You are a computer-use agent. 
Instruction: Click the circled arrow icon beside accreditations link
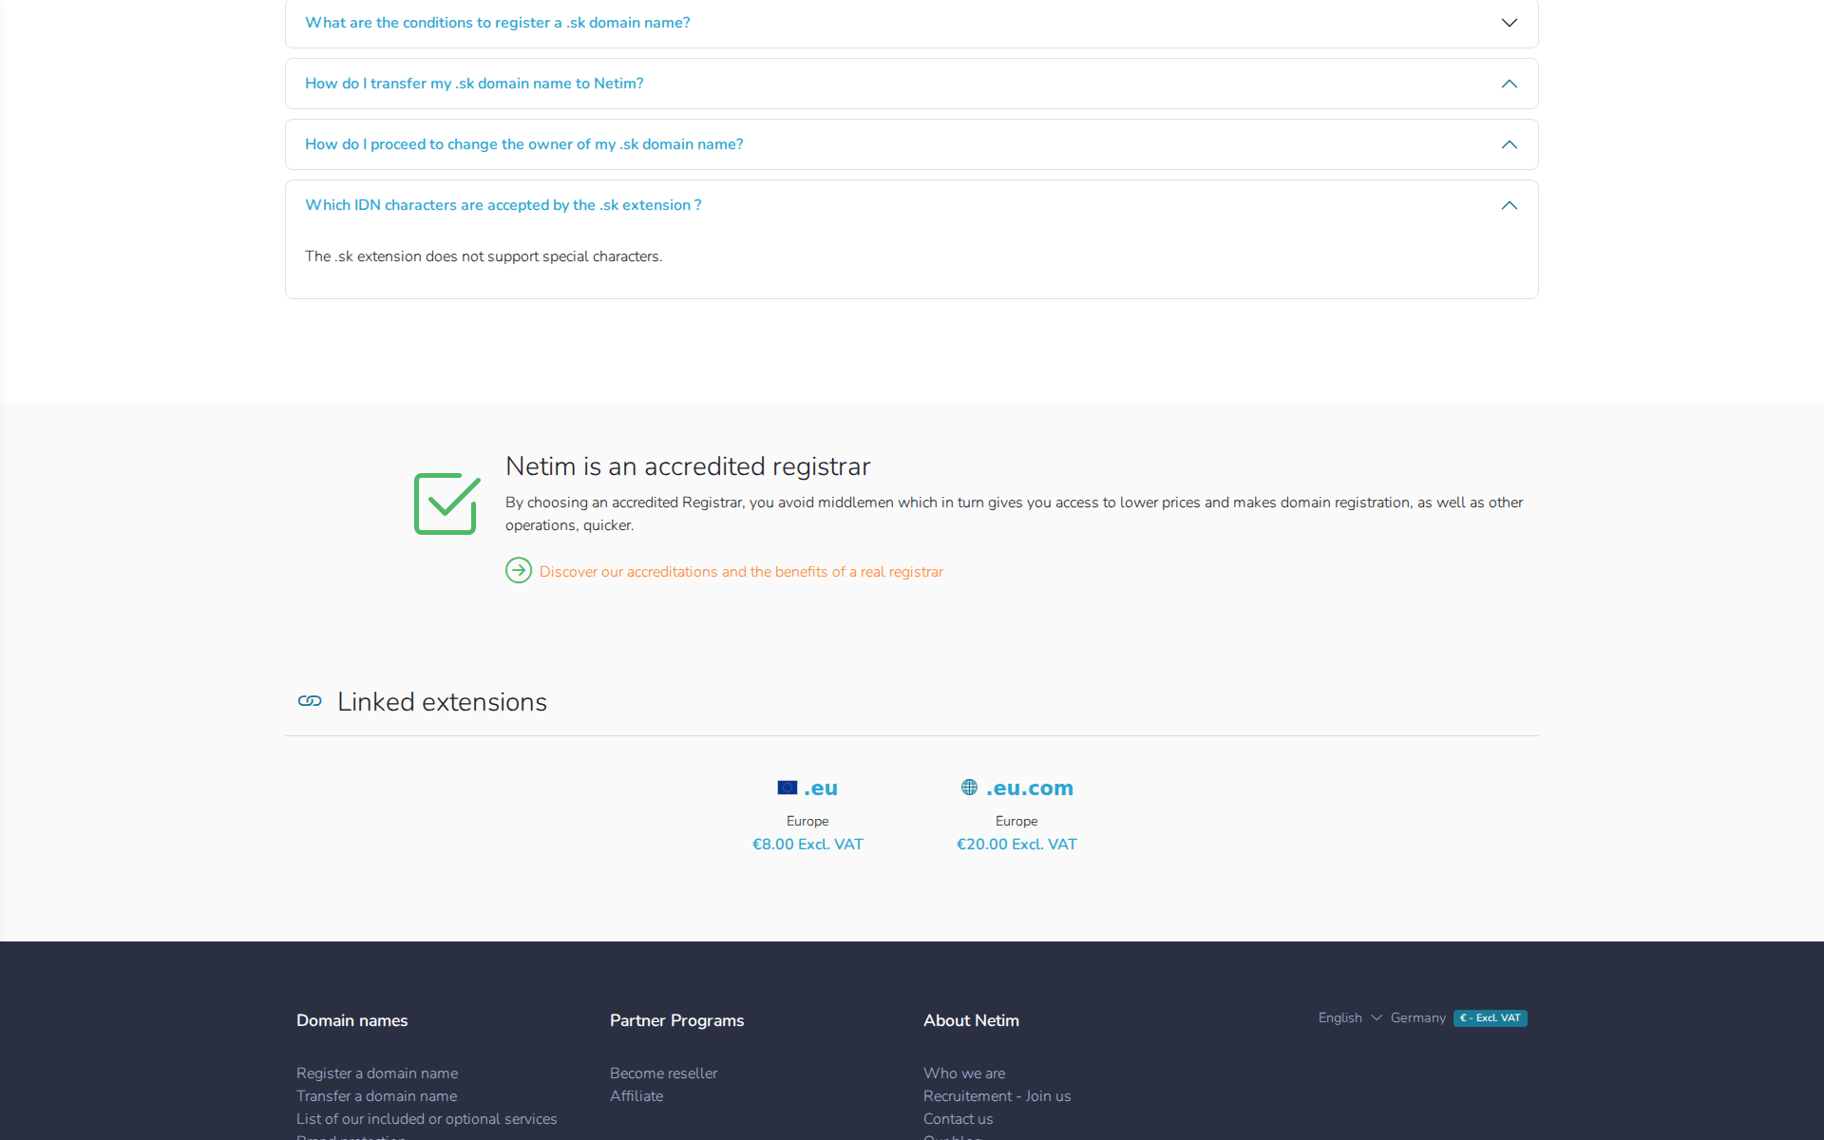click(x=519, y=570)
